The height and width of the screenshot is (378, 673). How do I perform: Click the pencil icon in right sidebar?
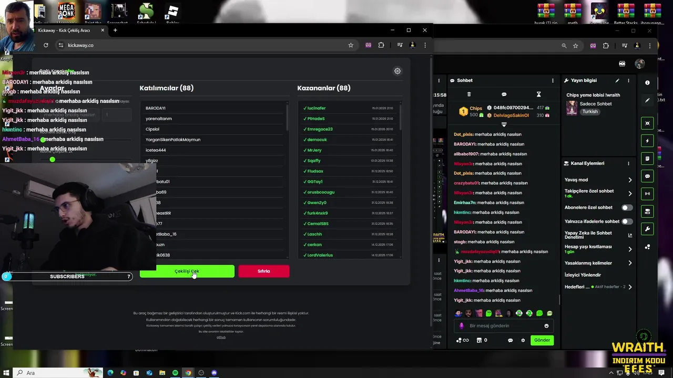click(x=647, y=100)
